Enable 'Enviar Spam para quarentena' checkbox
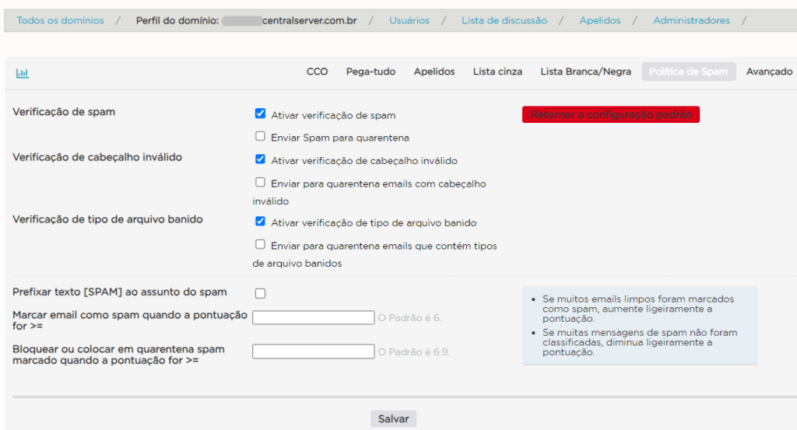 coord(260,136)
